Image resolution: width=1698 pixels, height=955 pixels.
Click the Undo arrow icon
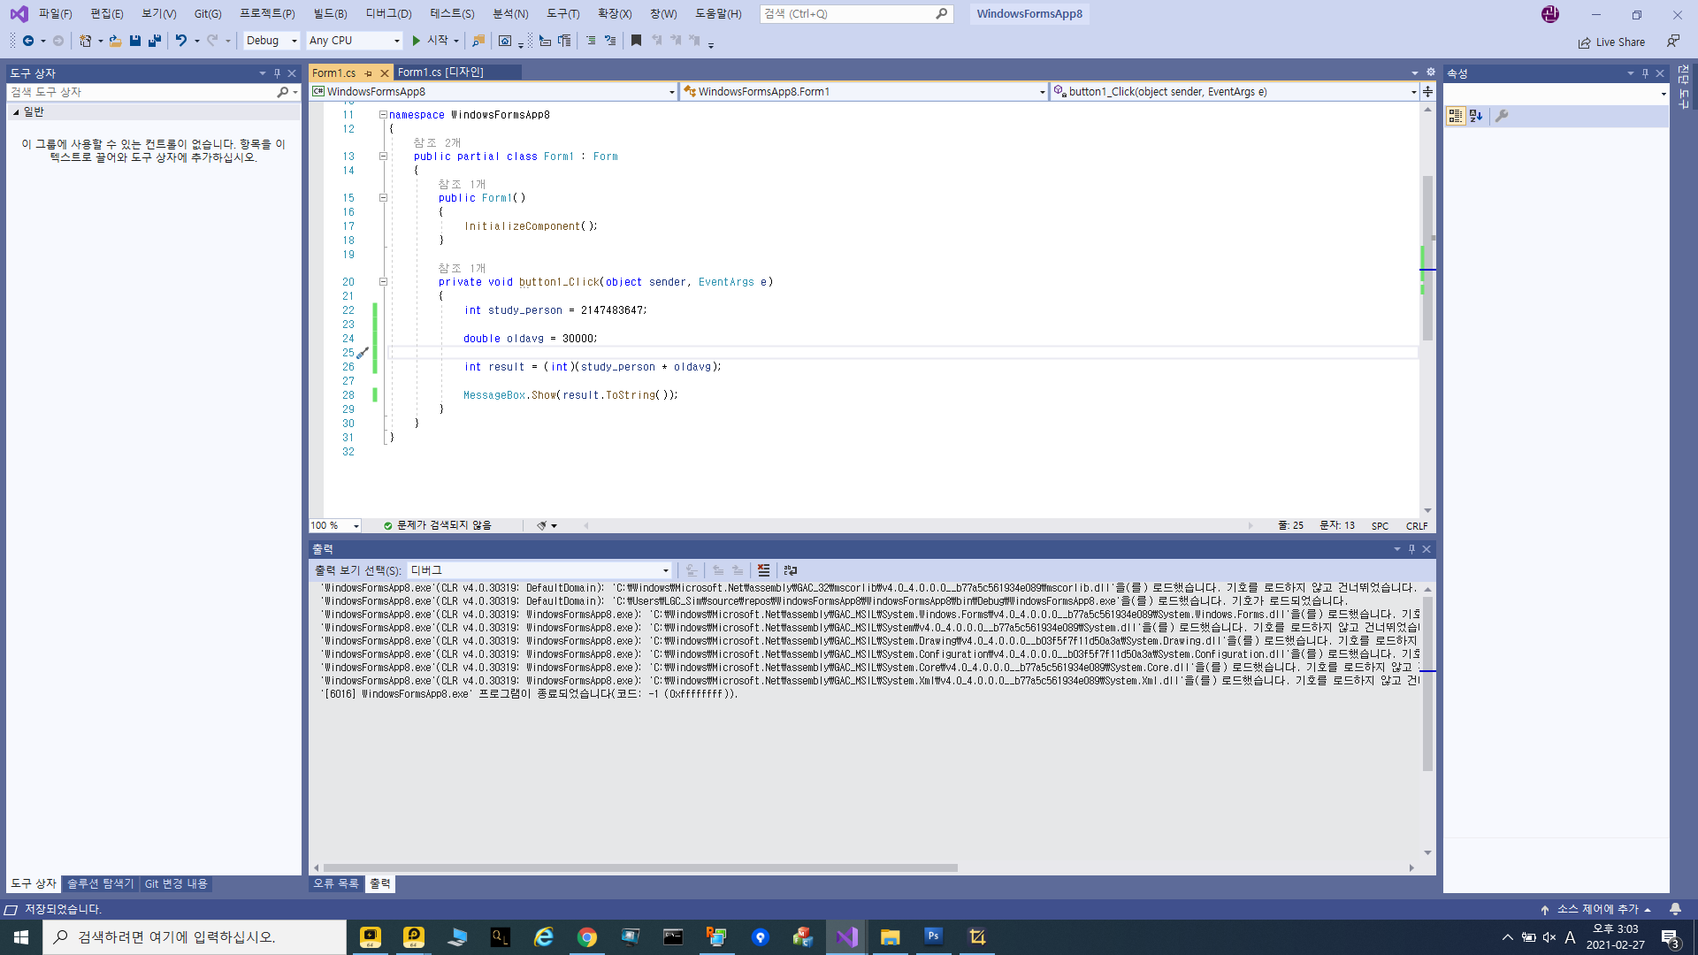coord(180,41)
